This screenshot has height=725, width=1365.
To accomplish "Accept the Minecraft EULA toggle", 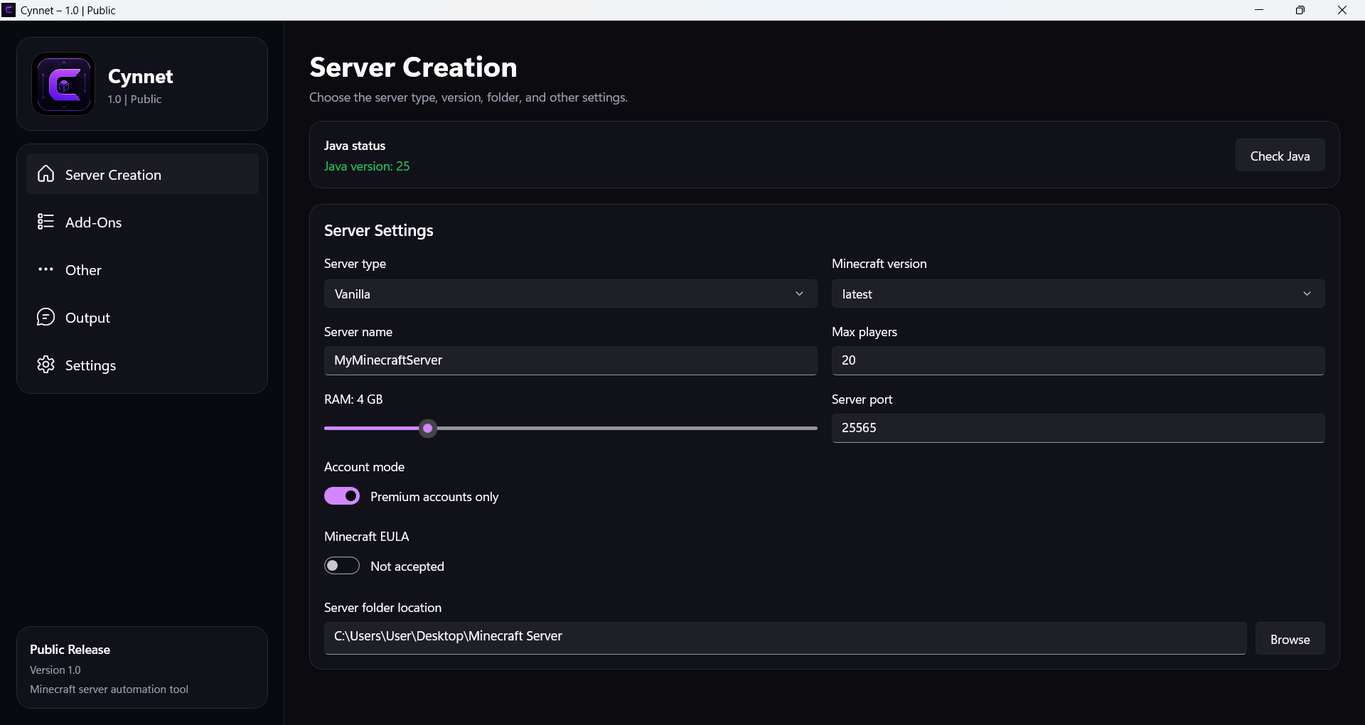I will 342,566.
